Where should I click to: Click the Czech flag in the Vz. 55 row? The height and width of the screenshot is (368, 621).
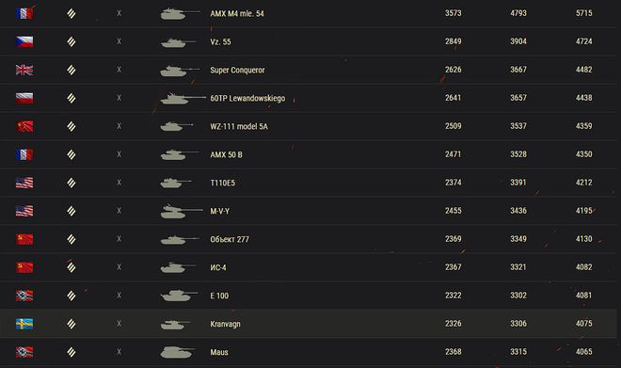tap(24, 41)
